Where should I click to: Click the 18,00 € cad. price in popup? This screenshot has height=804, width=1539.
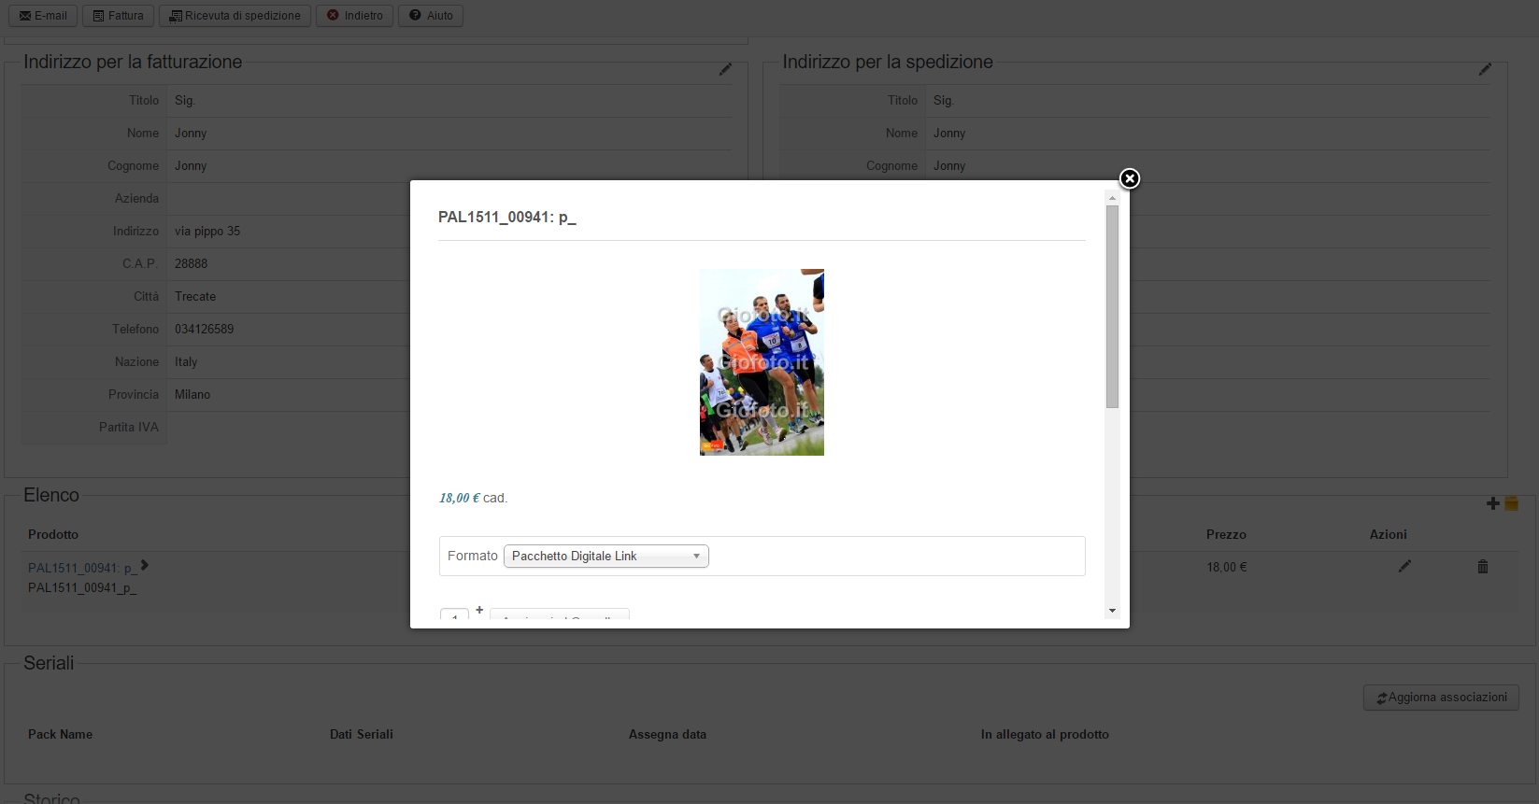(474, 499)
